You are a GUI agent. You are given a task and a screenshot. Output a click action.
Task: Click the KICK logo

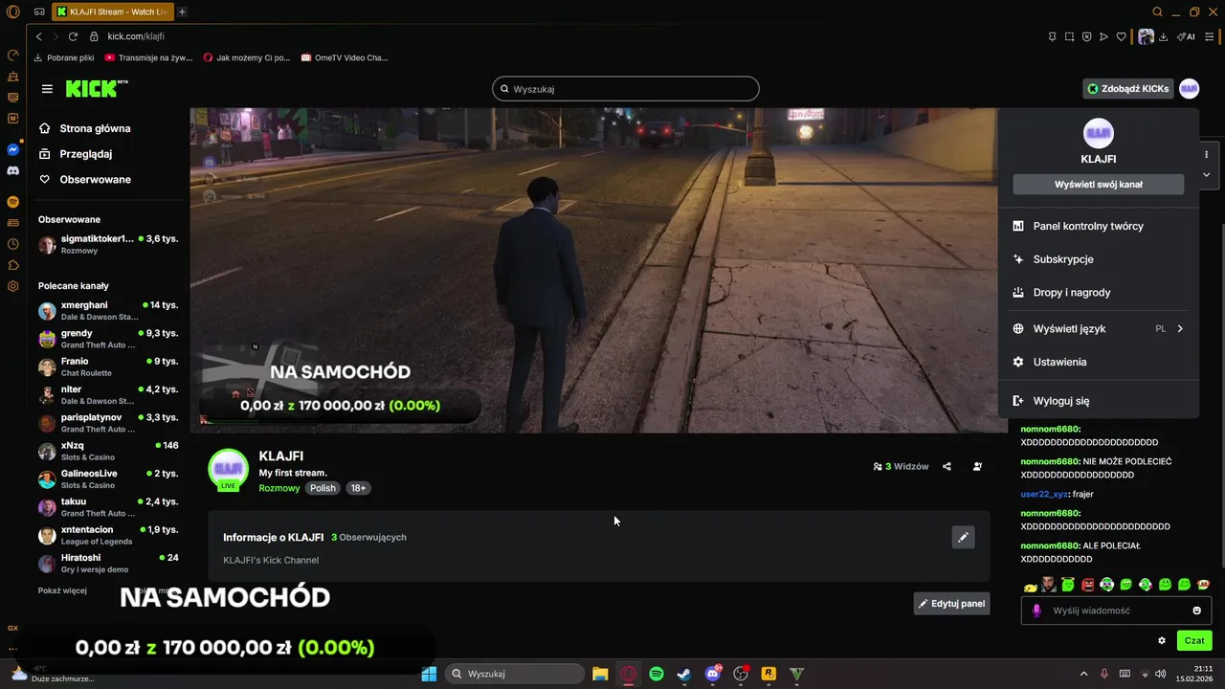click(96, 88)
